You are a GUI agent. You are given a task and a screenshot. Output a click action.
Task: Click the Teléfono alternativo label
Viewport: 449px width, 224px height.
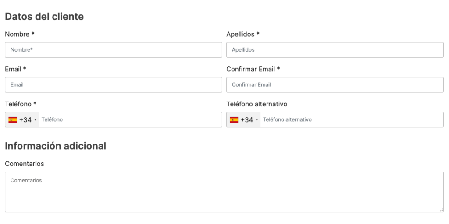pyautogui.click(x=257, y=104)
